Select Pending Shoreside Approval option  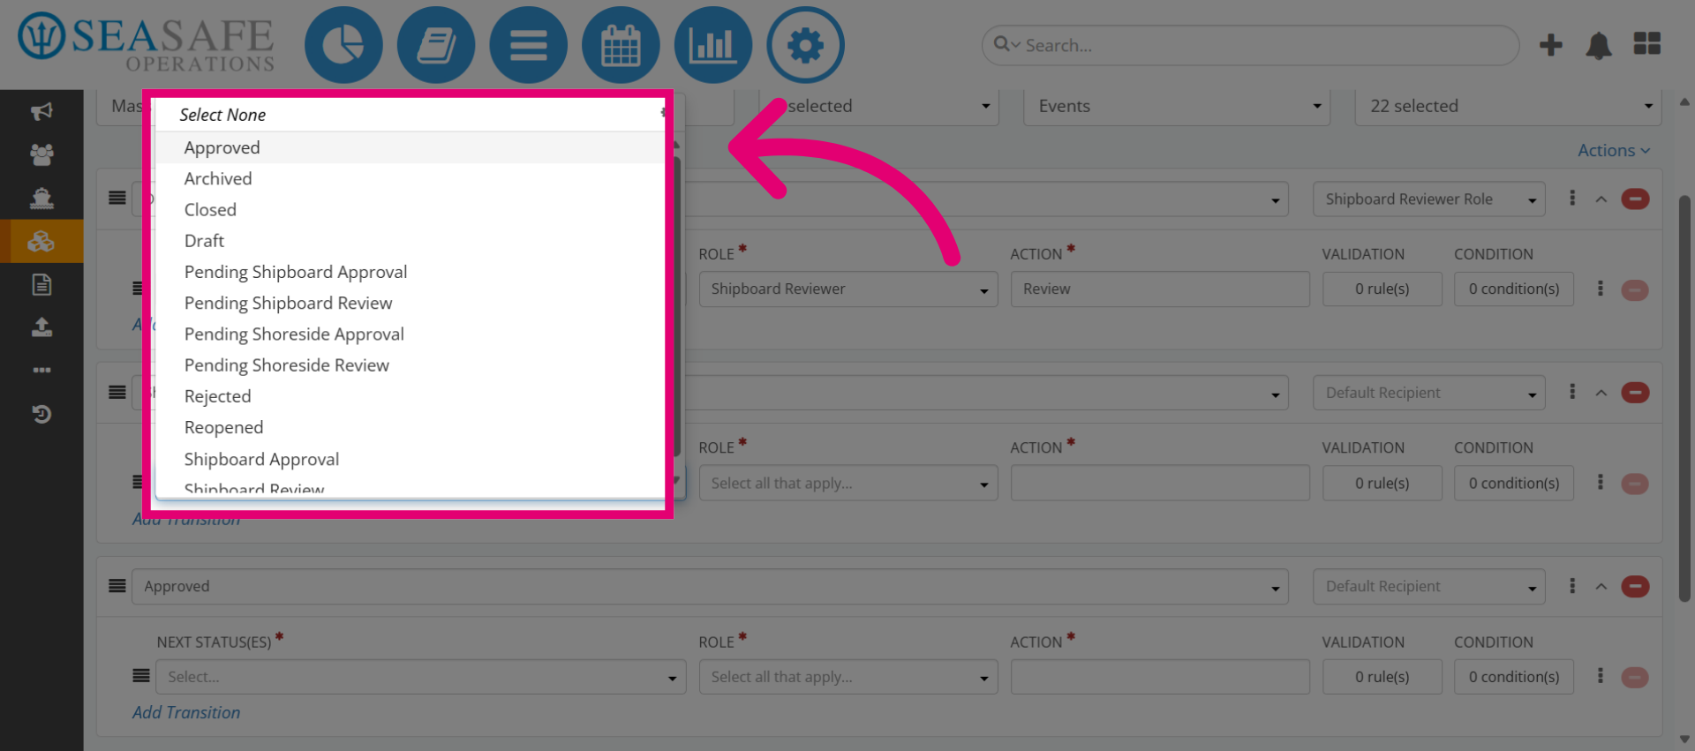pos(410,334)
